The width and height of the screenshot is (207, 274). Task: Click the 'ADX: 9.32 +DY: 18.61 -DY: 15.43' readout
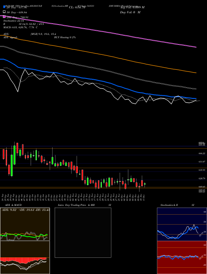tap(26, 210)
